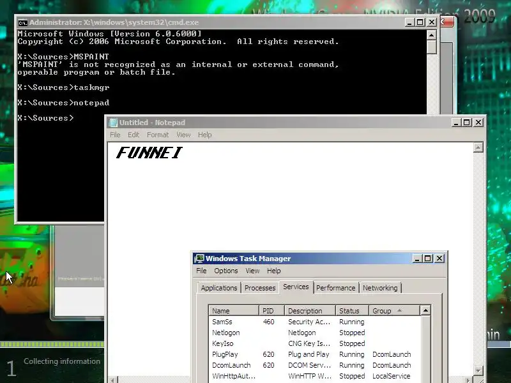Click the 'Security Ac...' description cell
The image size is (511, 383).
[x=309, y=322]
